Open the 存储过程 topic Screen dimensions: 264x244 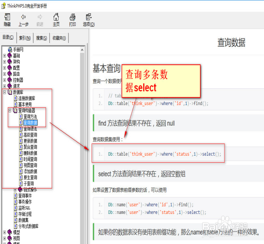(x=25, y=214)
